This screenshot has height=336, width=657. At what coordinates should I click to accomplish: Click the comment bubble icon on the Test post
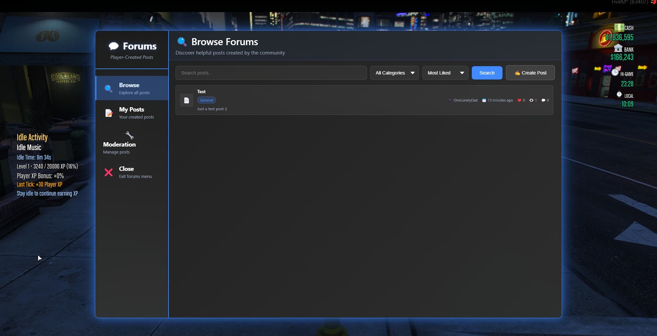pyautogui.click(x=543, y=100)
